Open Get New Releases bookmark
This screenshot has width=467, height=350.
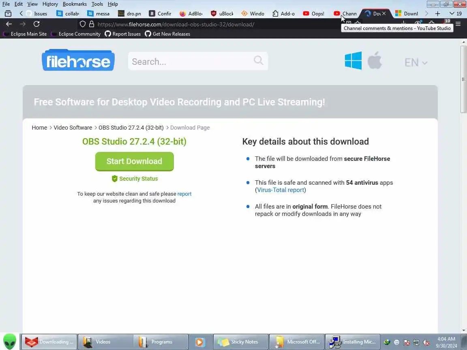tap(167, 34)
